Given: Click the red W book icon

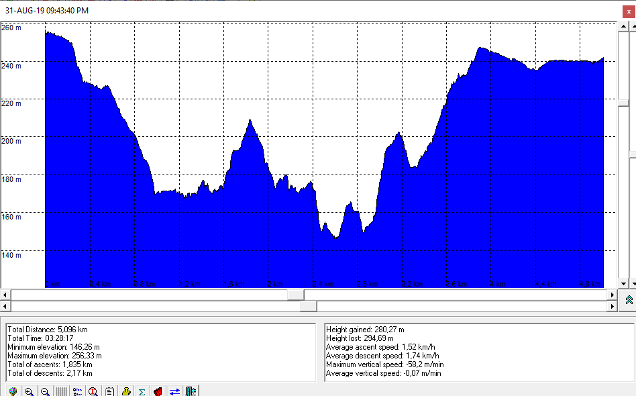Looking at the screenshot, I should 158,391.
